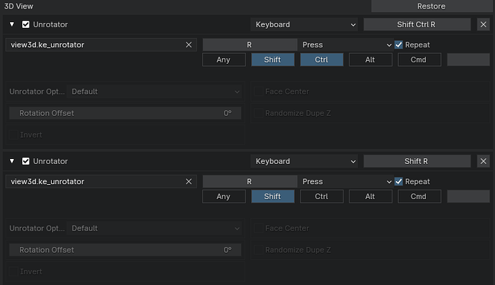
Task: Open the second Keyboard type dropdown
Action: 304,161
